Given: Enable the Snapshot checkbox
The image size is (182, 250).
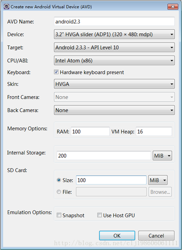Looking at the screenshot, I should pos(59,215).
